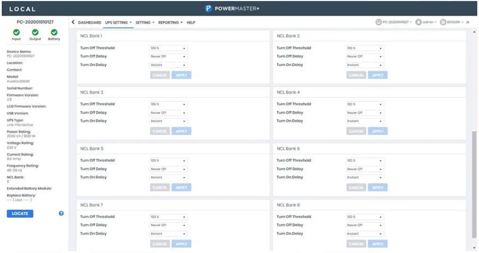Click APPLY for NCL Bank 2

point(378,75)
